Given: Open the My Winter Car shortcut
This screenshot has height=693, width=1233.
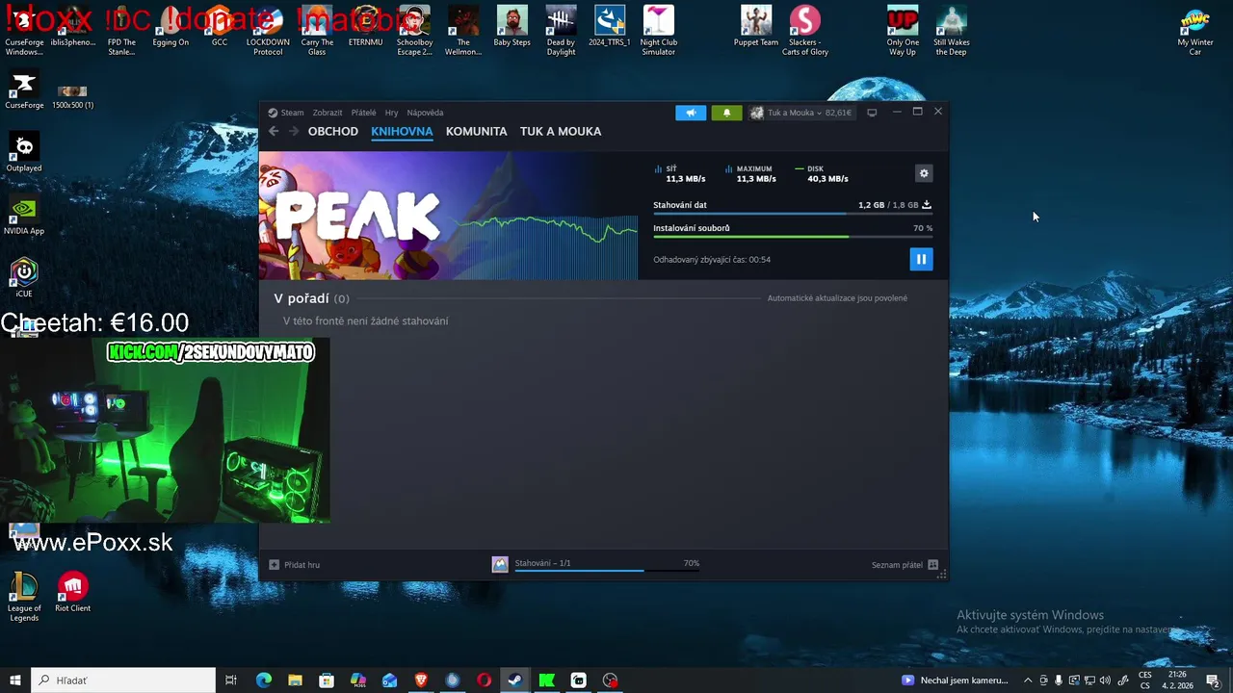Looking at the screenshot, I should (x=1195, y=31).
